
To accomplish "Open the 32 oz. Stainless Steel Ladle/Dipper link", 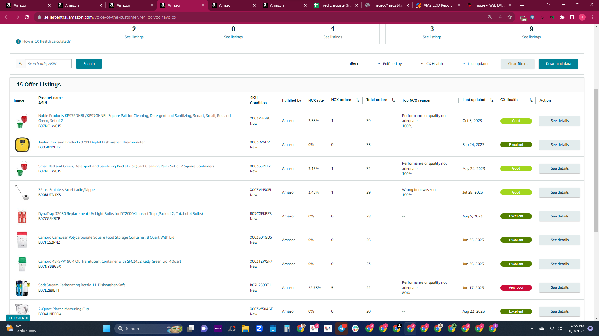I will (67, 190).
